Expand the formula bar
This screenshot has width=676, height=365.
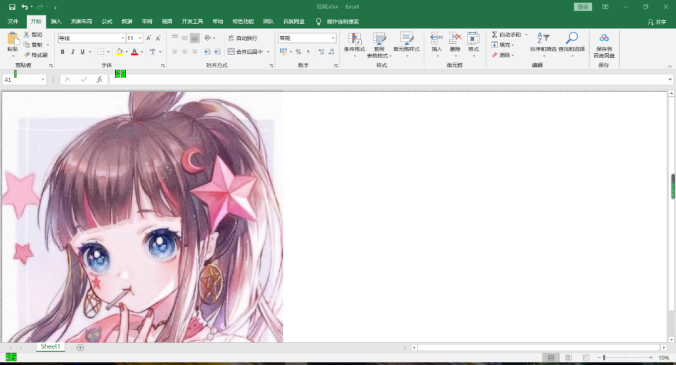[670, 79]
